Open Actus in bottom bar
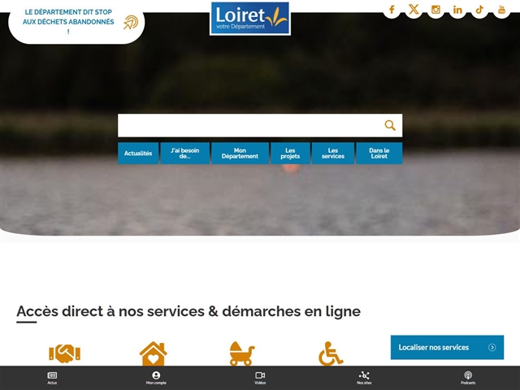This screenshot has width=520, height=390. tap(52, 378)
